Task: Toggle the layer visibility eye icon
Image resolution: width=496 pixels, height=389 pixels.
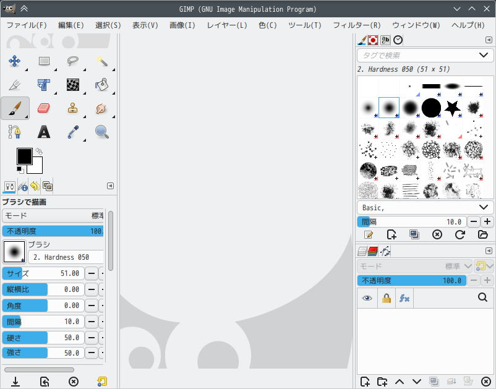Action: [367, 298]
